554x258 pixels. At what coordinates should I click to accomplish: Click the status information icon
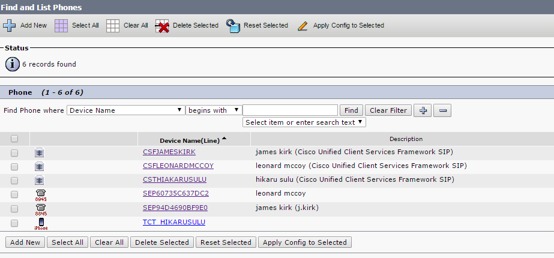click(x=13, y=64)
